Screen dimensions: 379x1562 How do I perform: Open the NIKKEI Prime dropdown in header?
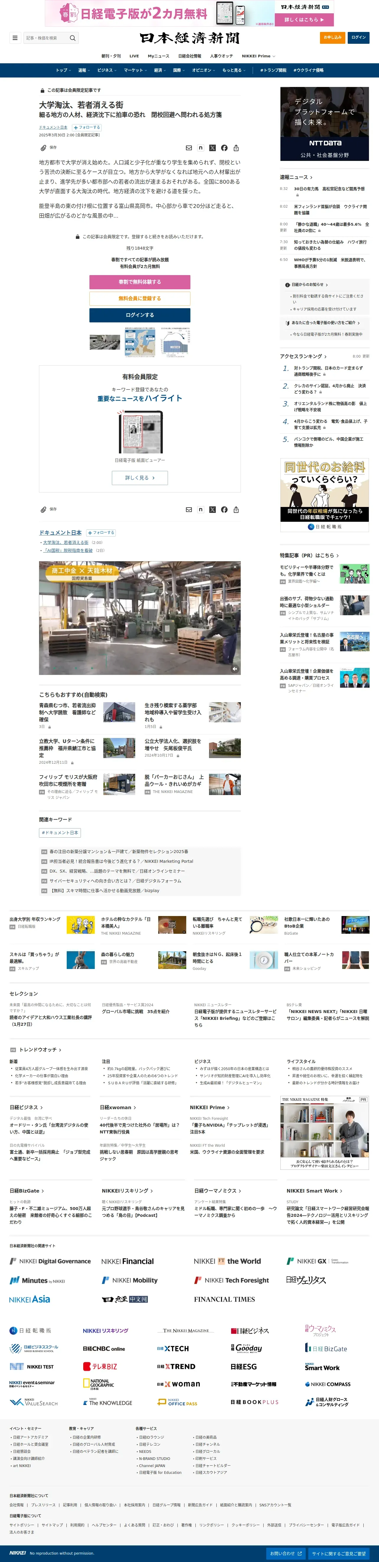[259, 56]
